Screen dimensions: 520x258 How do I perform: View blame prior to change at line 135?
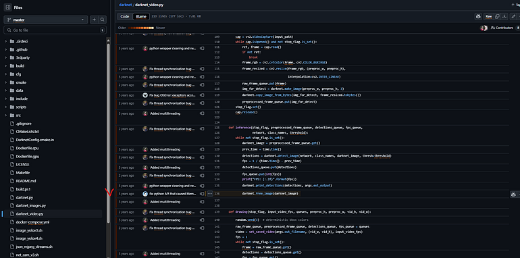click(x=202, y=186)
